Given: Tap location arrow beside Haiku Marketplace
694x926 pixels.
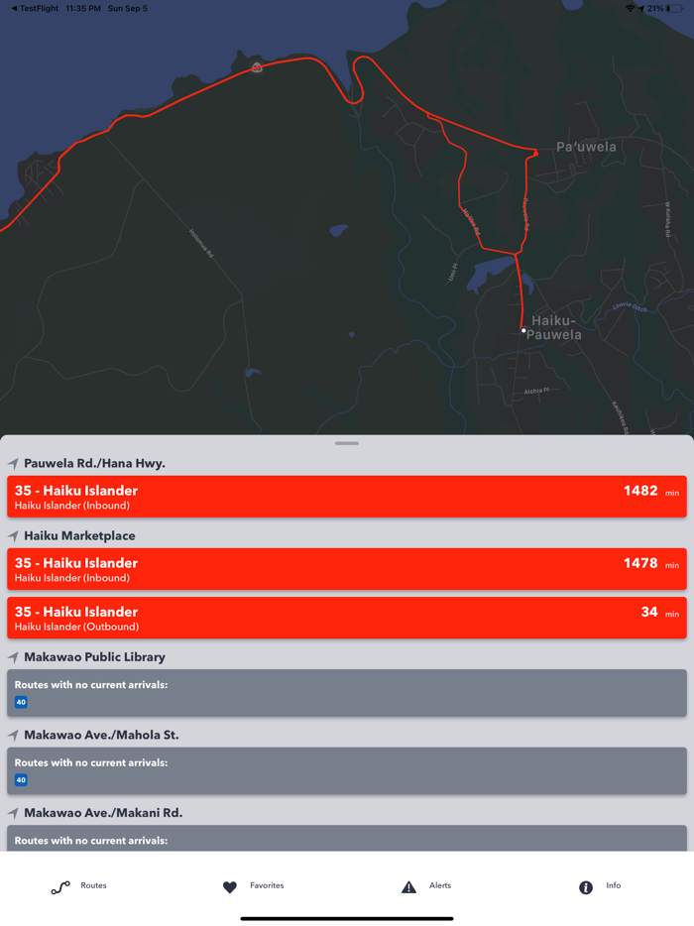Looking at the screenshot, I should coord(13,536).
